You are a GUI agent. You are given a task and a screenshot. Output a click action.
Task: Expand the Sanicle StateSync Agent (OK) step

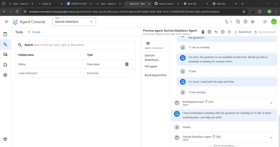271,138
